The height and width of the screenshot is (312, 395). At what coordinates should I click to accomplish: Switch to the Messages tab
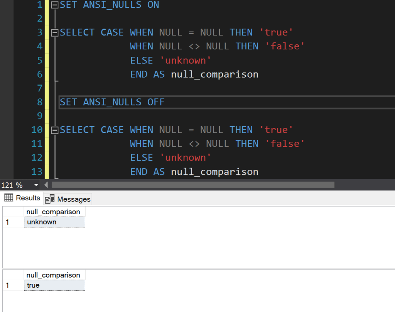tap(68, 199)
